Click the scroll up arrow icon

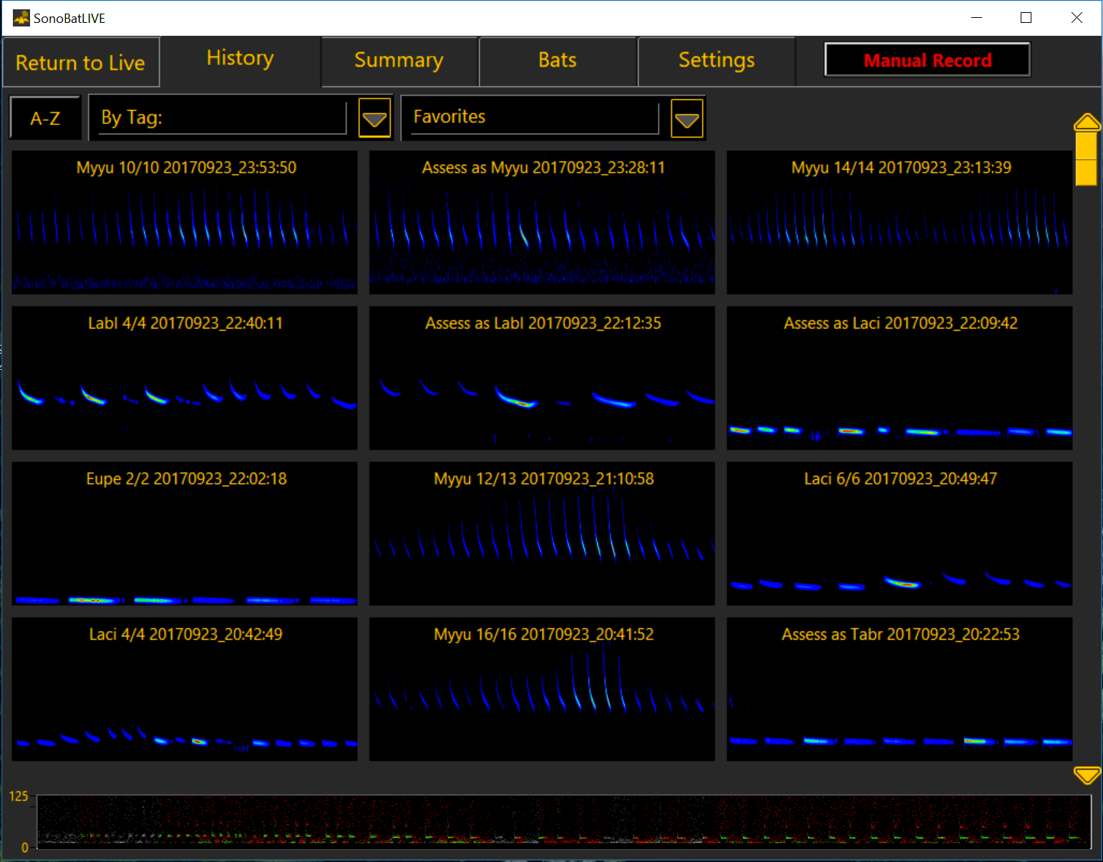(x=1087, y=122)
